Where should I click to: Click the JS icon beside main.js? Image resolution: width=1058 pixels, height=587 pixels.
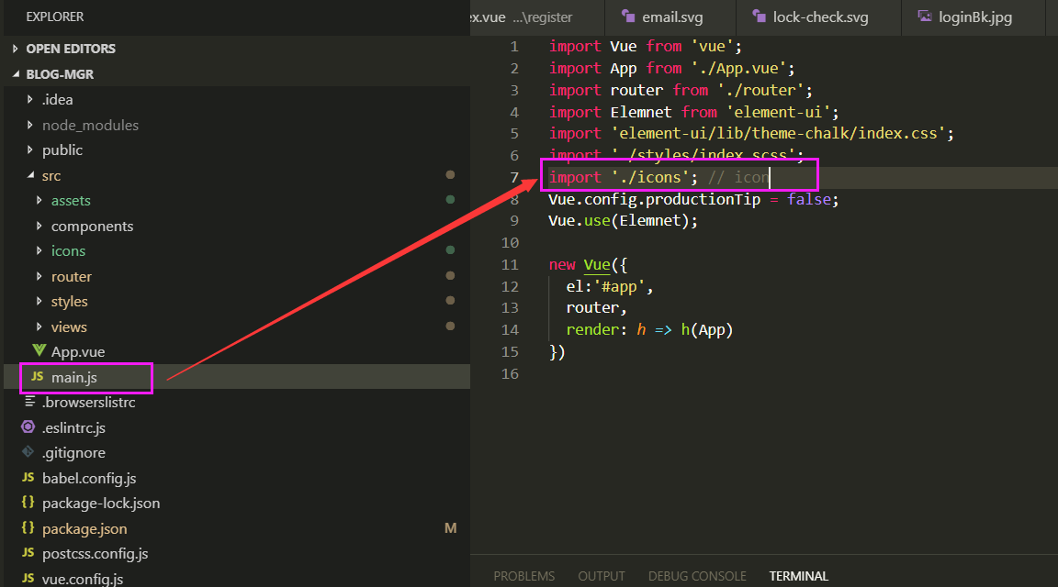(x=38, y=377)
